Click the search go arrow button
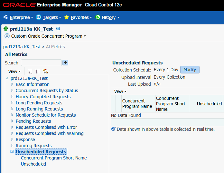 pos(65,62)
